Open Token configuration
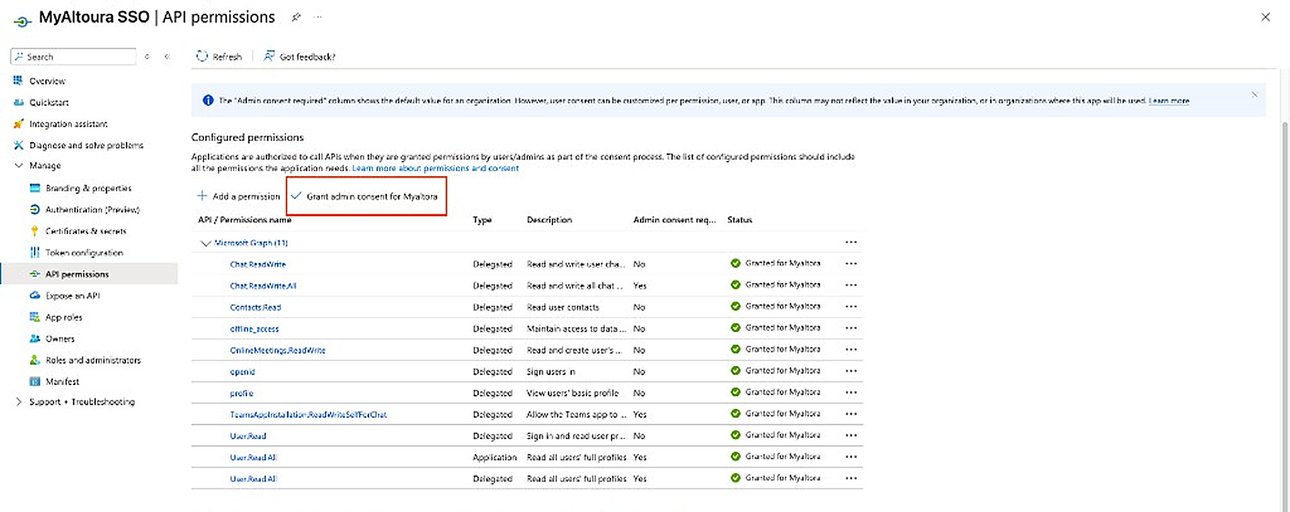The image size is (1290, 512). [x=84, y=253]
